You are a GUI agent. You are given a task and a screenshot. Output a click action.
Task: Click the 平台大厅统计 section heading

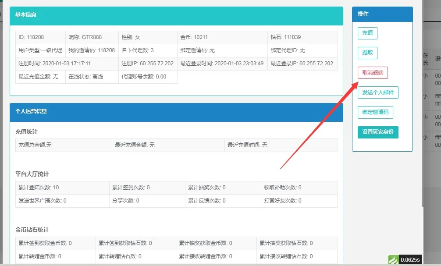[x=33, y=174]
